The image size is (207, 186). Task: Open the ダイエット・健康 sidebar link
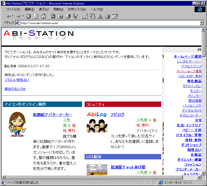click(189, 159)
